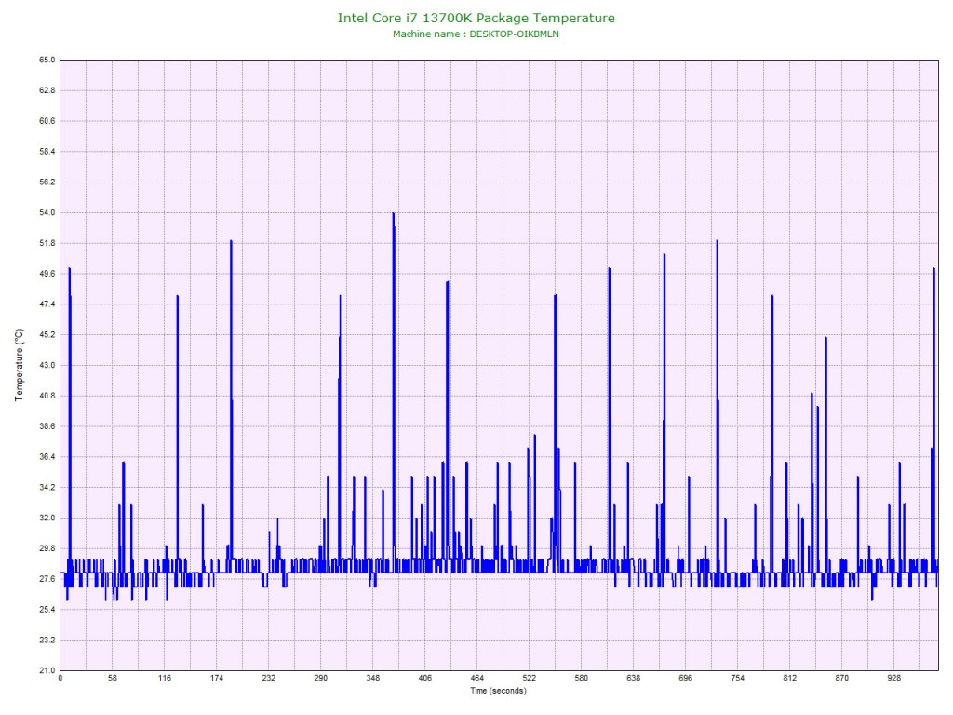Click the chart title 'Intel Core i7 13700K Package Temperature'
The height and width of the screenshot is (715, 953).
[x=476, y=18]
